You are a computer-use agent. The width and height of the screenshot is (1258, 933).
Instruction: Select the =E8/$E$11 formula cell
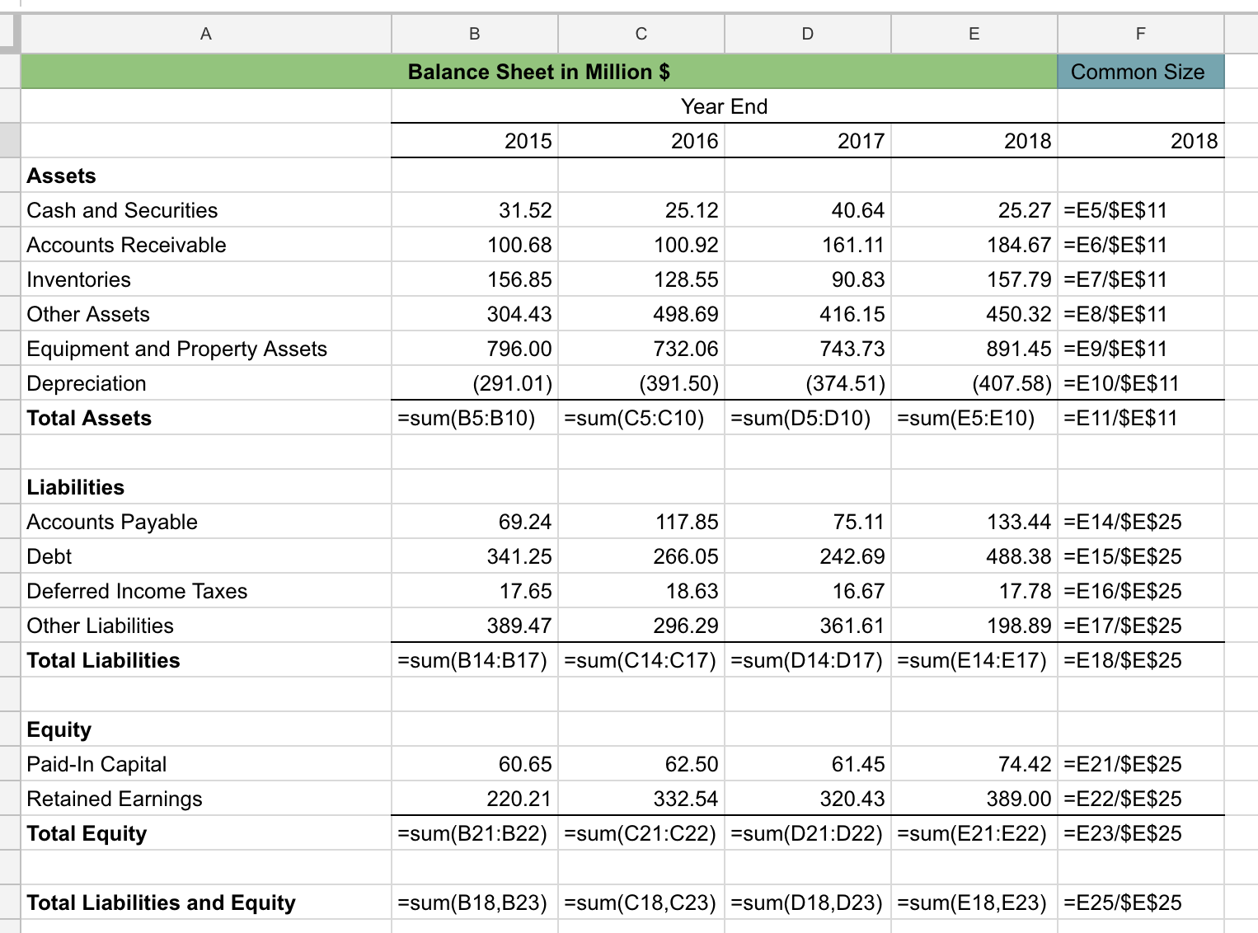pos(1141,314)
